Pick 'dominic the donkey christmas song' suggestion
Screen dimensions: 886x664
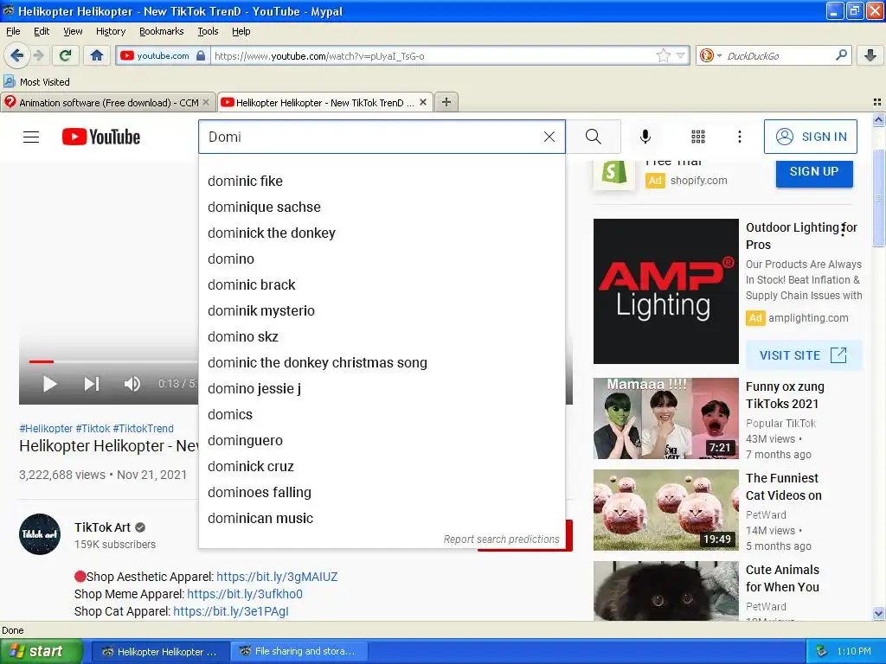(x=382, y=363)
